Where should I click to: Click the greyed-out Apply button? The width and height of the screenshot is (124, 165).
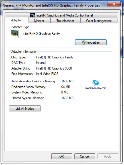pos(108,156)
